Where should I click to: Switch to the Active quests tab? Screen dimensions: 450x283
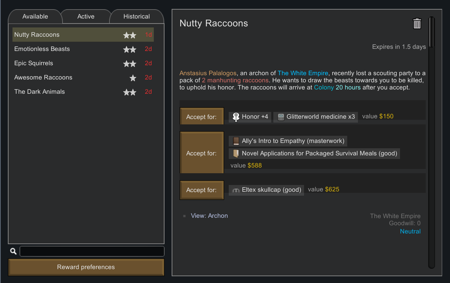click(x=86, y=17)
